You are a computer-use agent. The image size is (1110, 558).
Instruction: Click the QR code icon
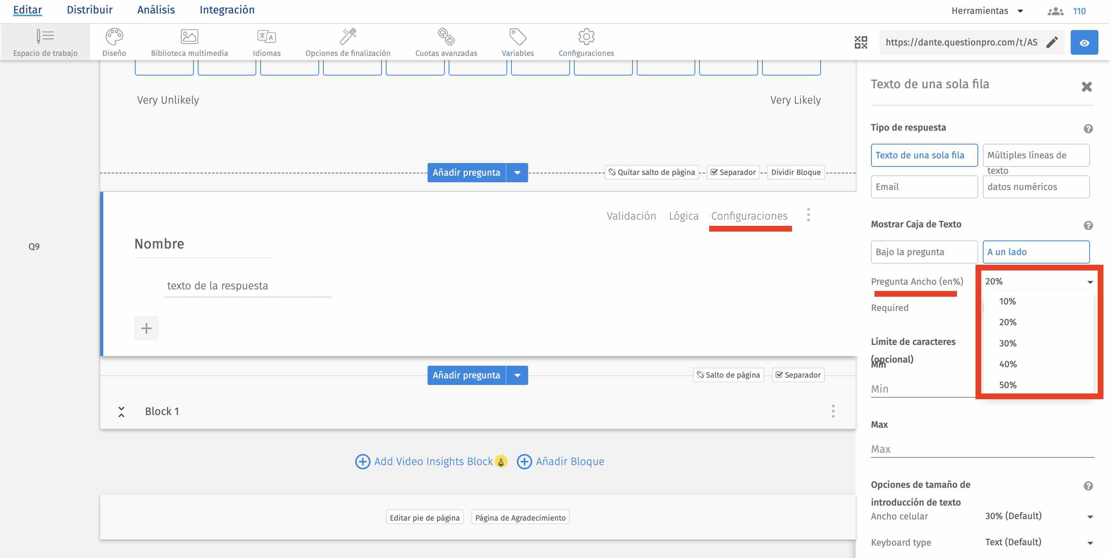(861, 42)
